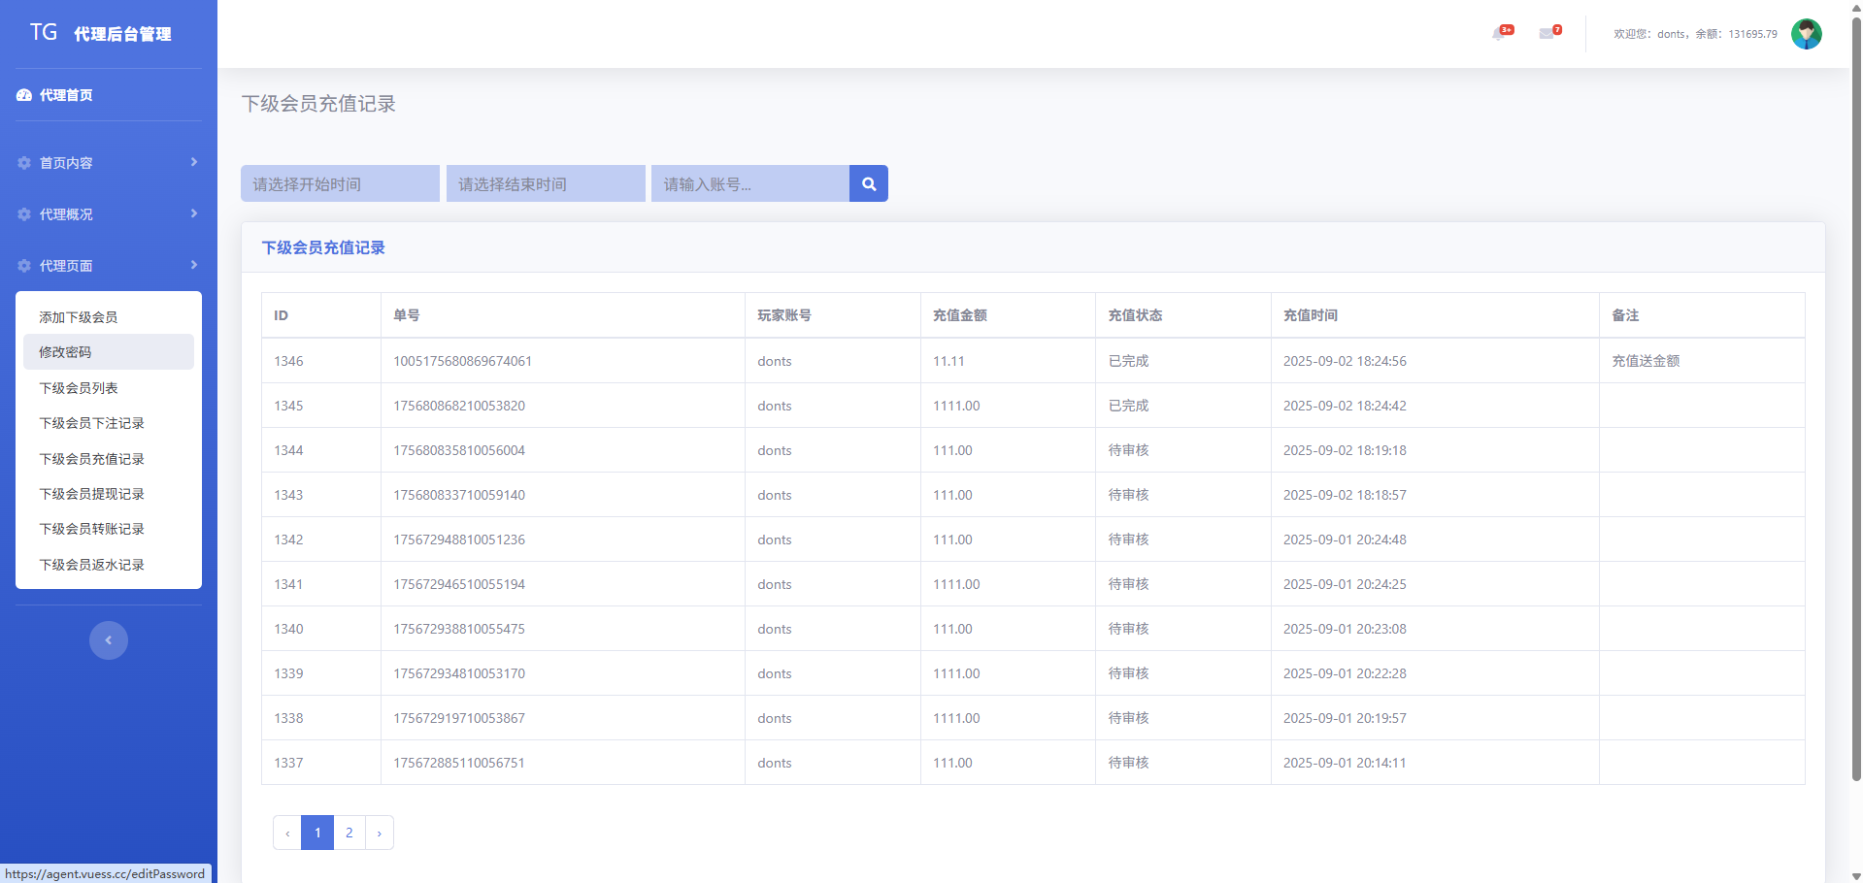Open the messages envelope icon
The width and height of the screenshot is (1863, 883).
tap(1547, 34)
